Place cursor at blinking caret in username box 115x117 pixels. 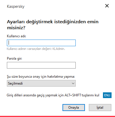[9, 43]
